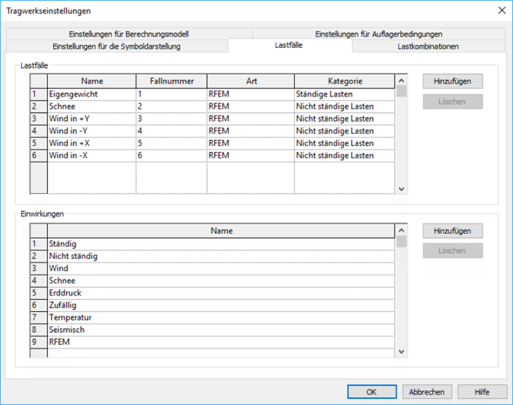
Task: Click Hinzufügen button for Lastfälle
Action: coord(452,81)
